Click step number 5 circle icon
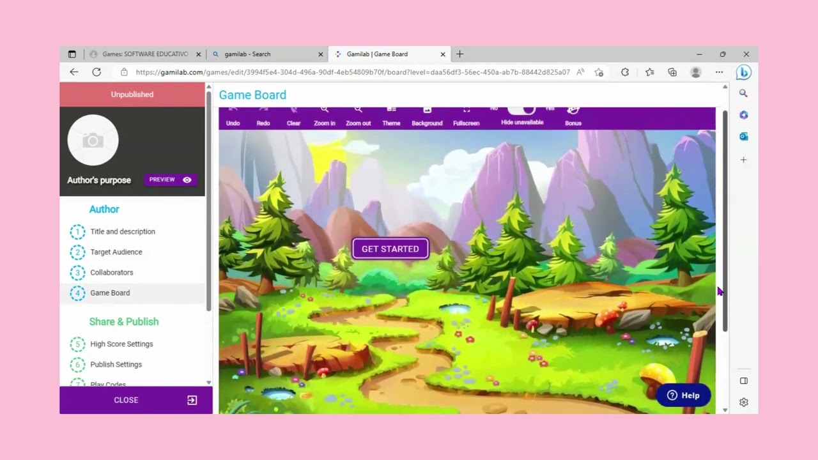Screen dimensions: 818x460 tap(77, 344)
